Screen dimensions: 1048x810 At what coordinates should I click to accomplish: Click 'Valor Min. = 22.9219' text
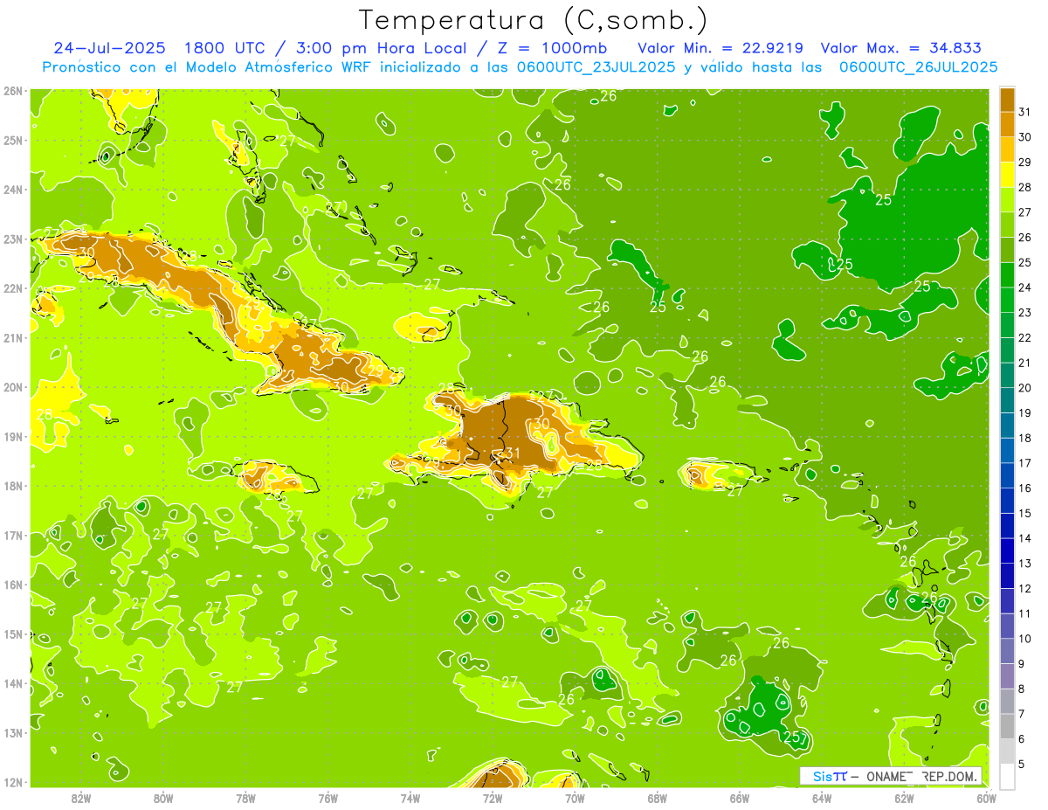720,48
